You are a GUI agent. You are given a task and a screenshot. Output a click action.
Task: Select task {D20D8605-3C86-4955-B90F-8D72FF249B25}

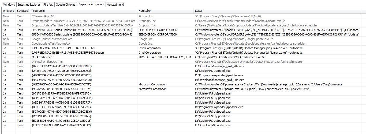184,116
